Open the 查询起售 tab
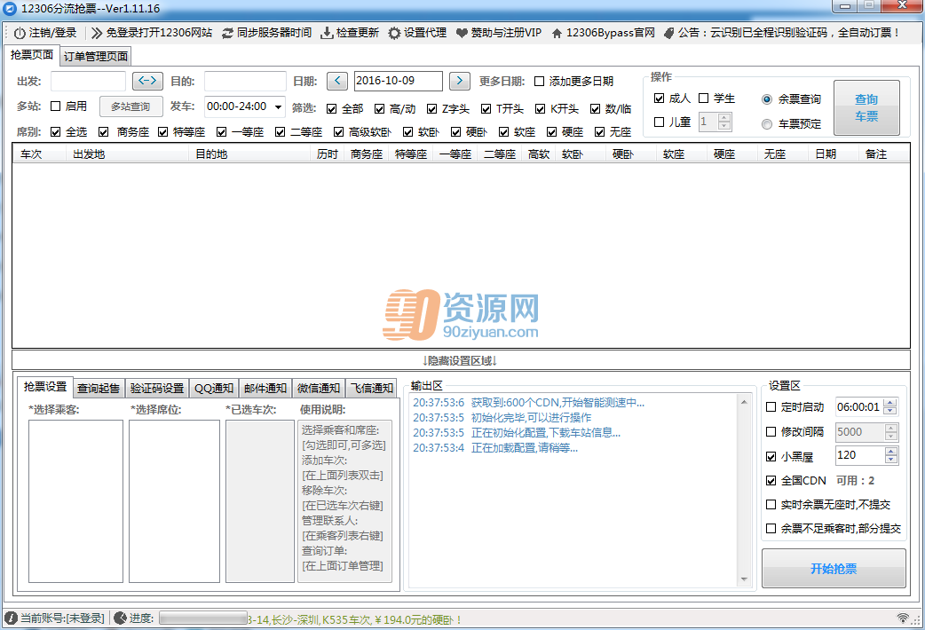925x630 pixels. 99,388
